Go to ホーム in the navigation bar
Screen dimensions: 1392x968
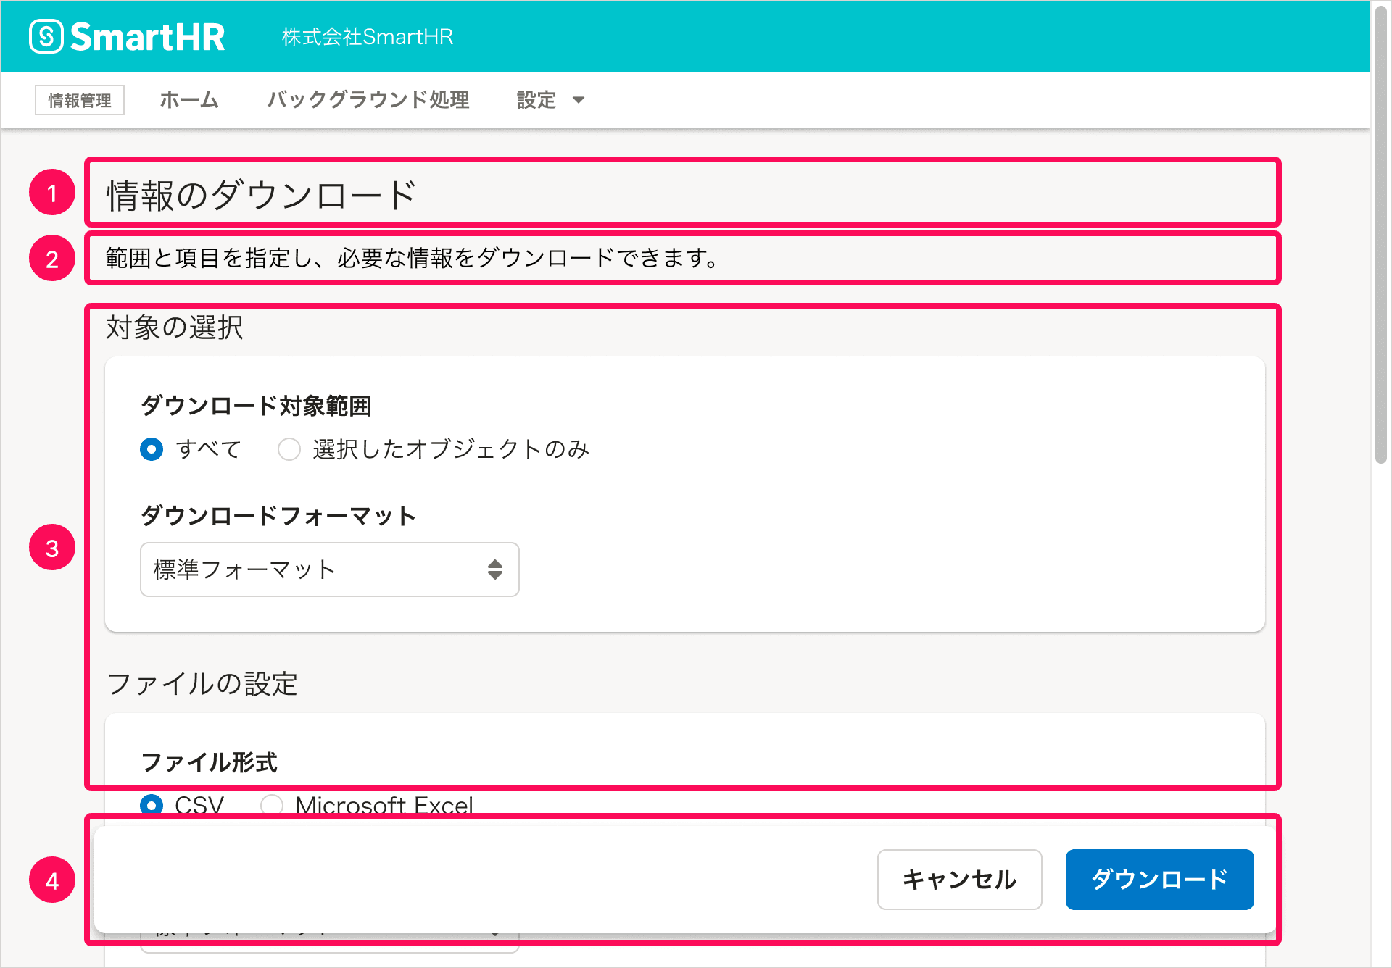(188, 101)
